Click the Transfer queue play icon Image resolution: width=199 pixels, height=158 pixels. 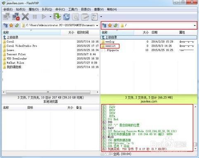(44, 17)
